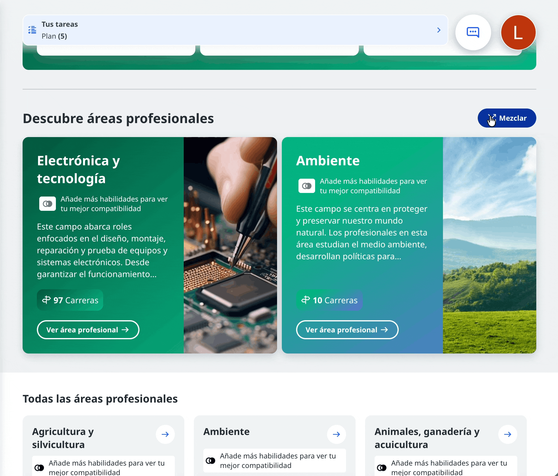Click the compatibility icon in featured Ambiente card
Viewport: 558px width, 476px height.
(307, 186)
